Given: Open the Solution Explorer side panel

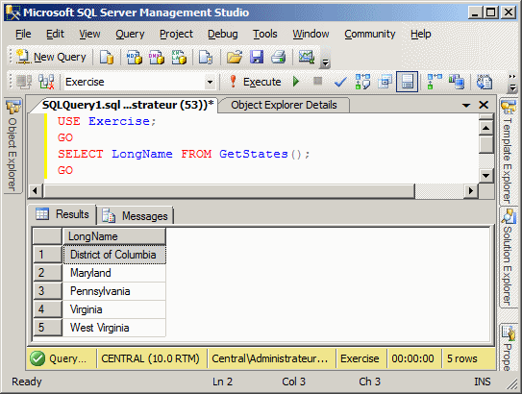Looking at the screenshot, I should 509,258.
